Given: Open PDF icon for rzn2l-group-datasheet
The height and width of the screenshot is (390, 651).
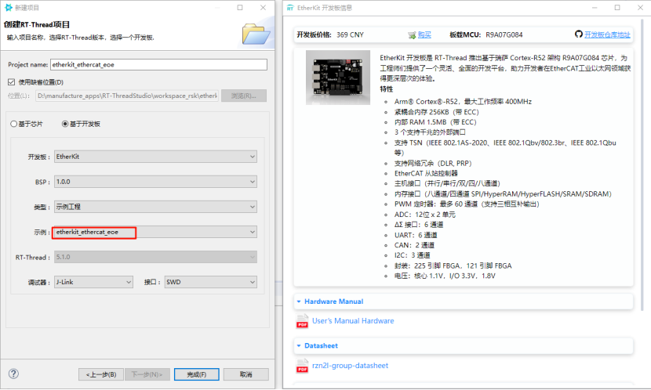Looking at the screenshot, I should point(302,366).
